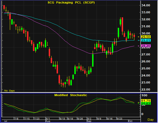Click the SCG Packaging PCL (SCGP) chart title
This screenshot has height=123, width=158.
(x=71, y=3)
